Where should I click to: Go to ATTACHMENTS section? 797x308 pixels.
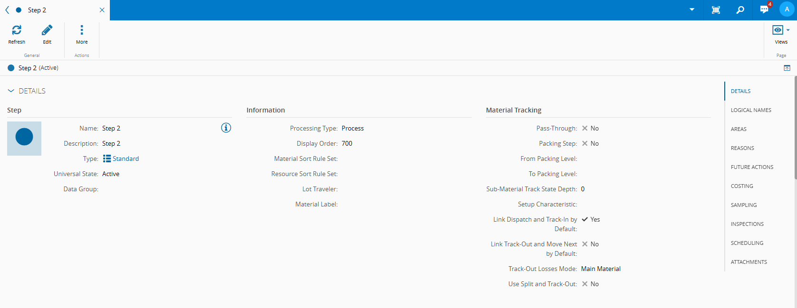[x=749, y=262]
